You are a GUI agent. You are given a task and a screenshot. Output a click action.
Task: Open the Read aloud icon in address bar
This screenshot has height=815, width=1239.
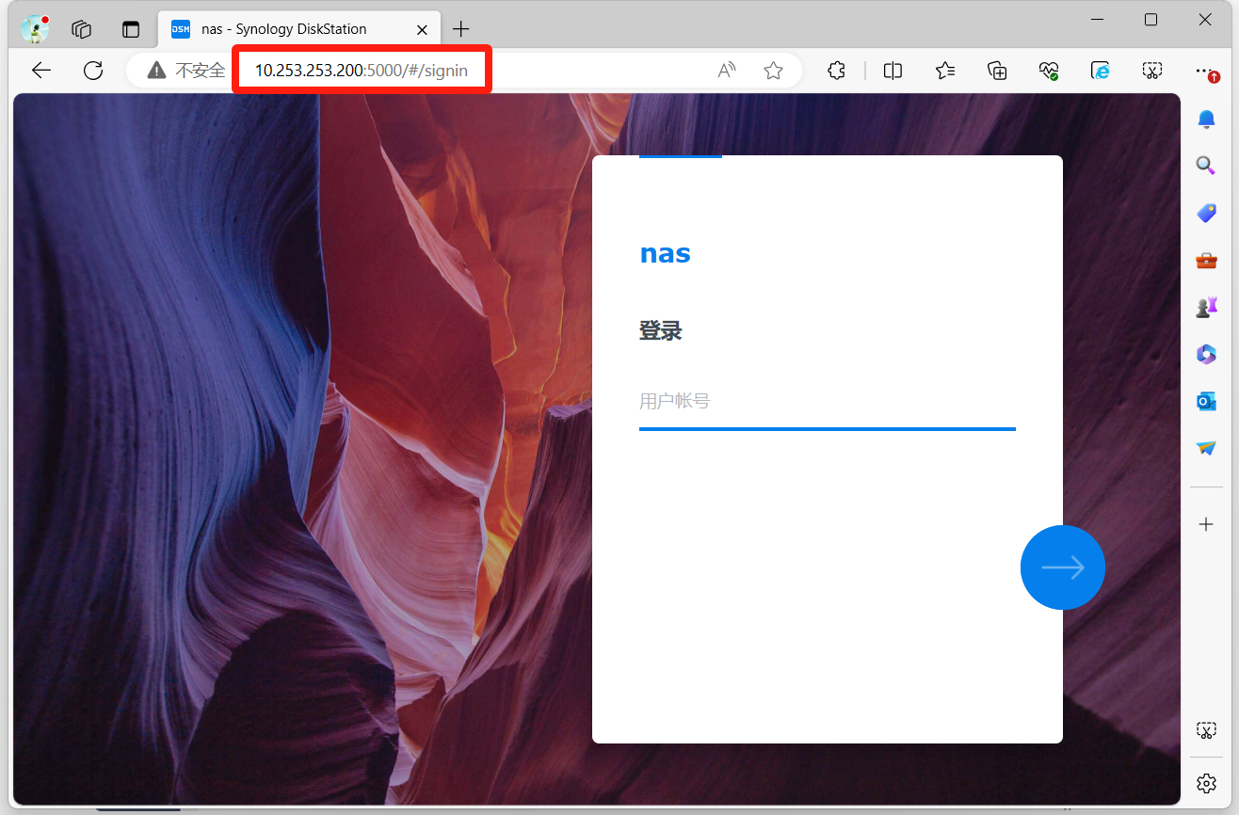(x=727, y=71)
